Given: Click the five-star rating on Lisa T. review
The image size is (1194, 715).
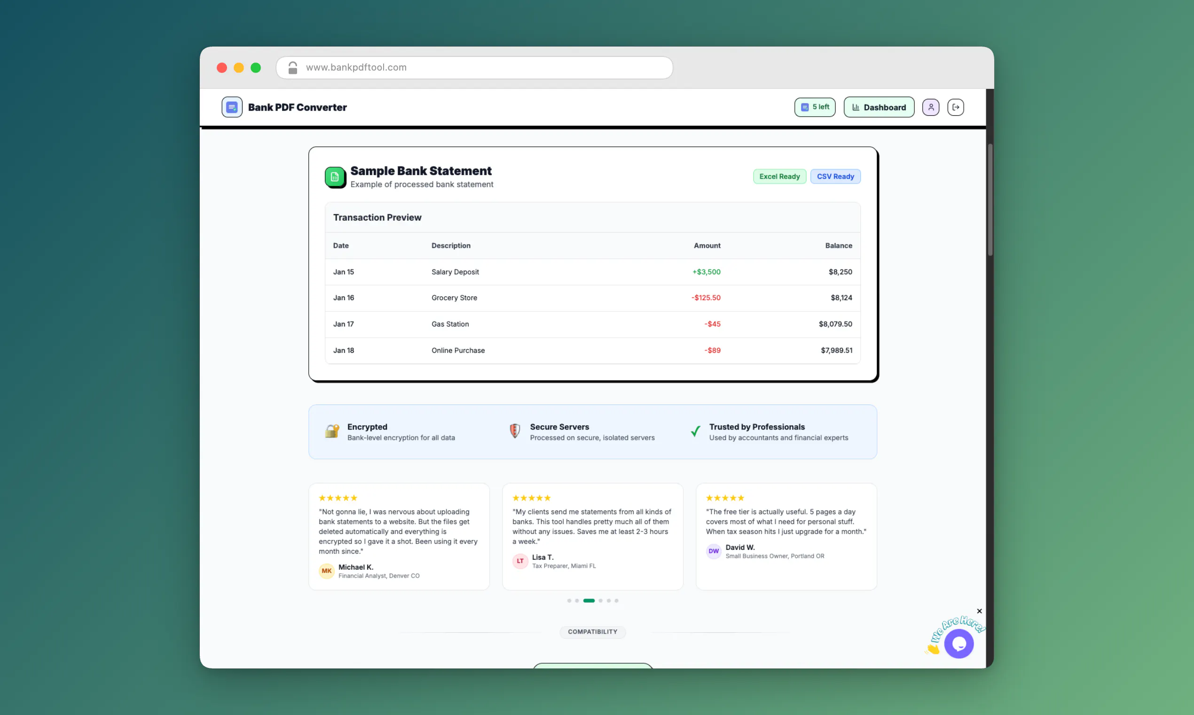Looking at the screenshot, I should tap(532, 498).
